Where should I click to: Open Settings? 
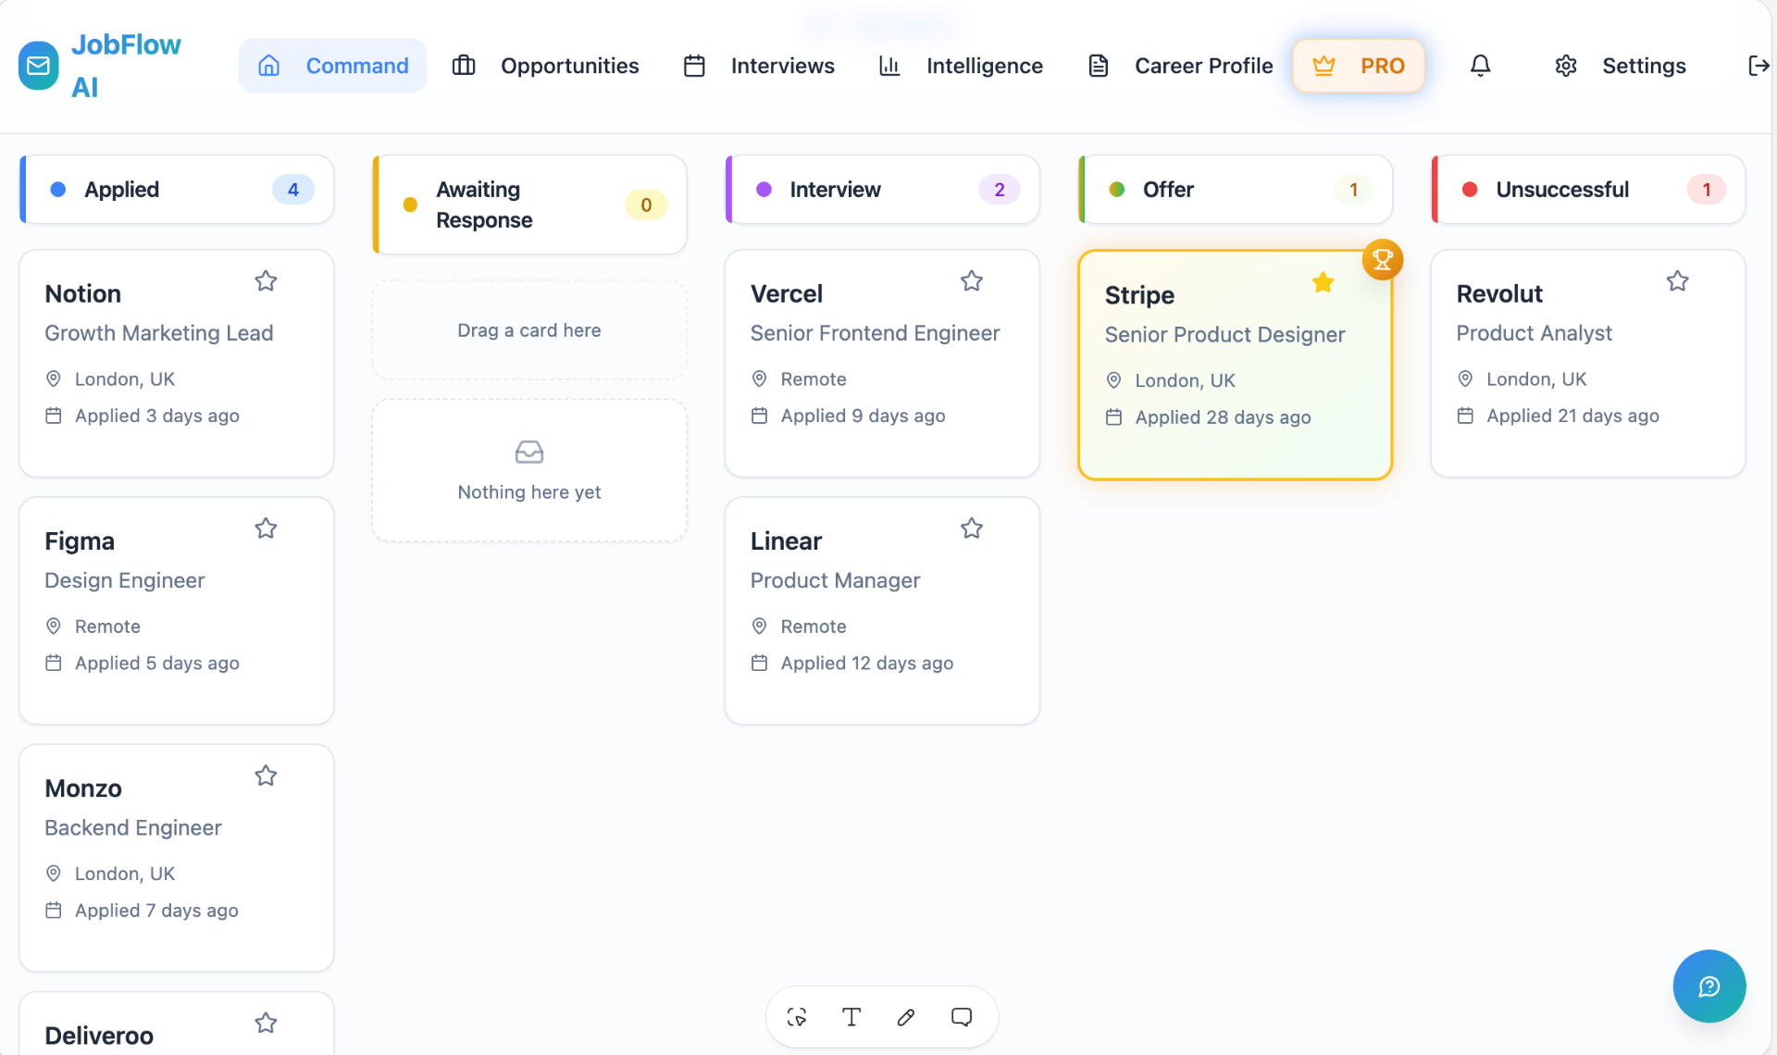tap(1620, 66)
